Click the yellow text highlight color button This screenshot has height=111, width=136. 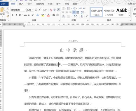43,15
